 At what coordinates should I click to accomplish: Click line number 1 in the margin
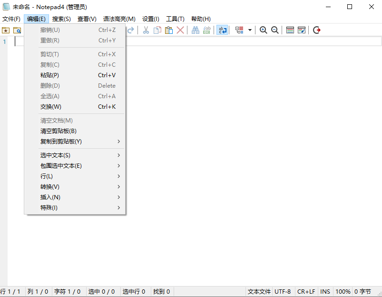4,42
